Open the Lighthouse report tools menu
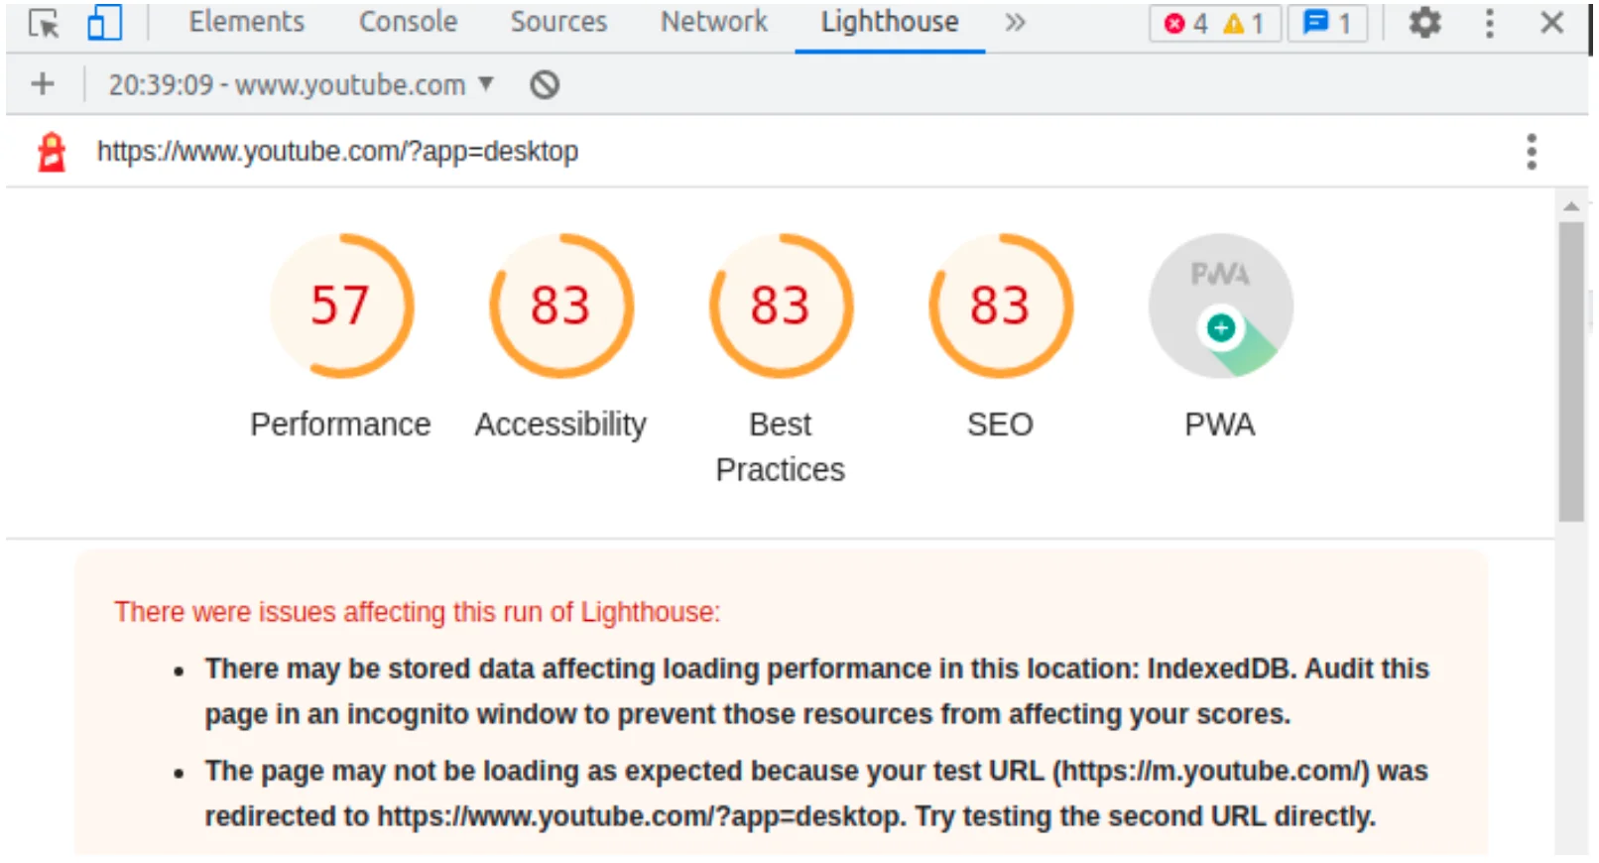1599x863 pixels. tap(1532, 152)
